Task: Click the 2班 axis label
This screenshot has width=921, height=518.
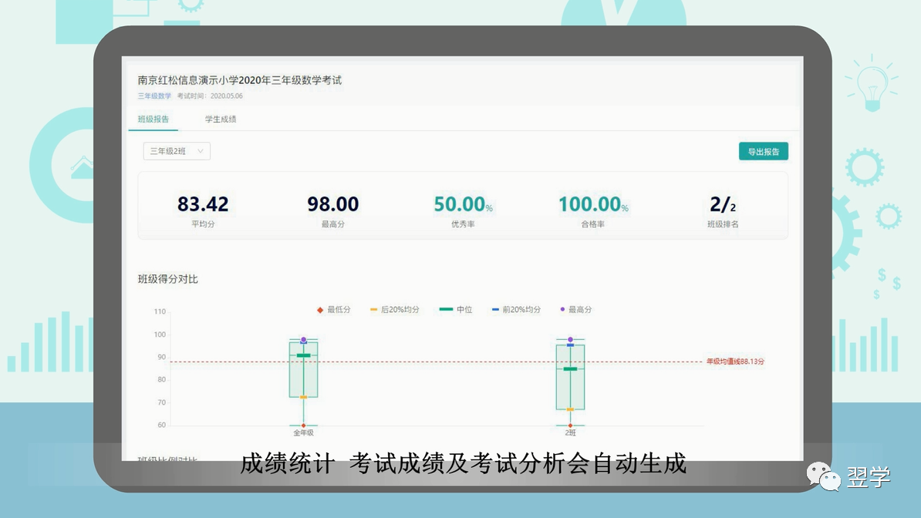Action: click(570, 433)
